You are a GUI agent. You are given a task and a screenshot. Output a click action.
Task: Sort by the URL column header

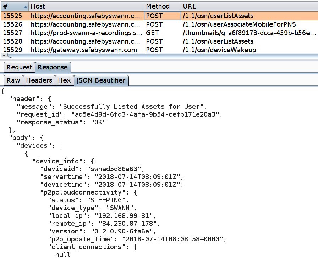click(250, 6)
